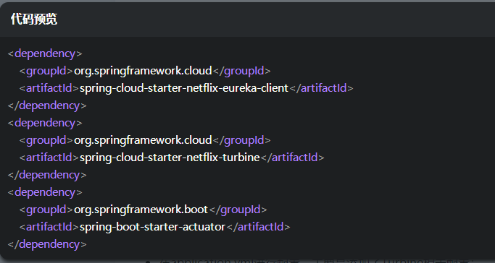The height and width of the screenshot is (263, 495).
Task: Click the spring-cloud-starter-netflix-turbine artifact text
Action: [170, 158]
